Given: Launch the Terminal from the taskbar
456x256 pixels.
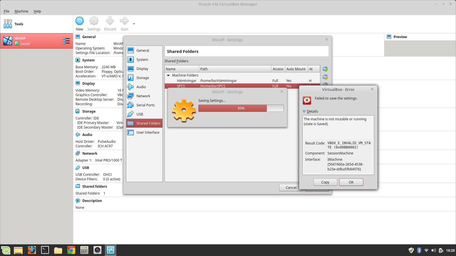Looking at the screenshot, I should (x=45, y=250).
